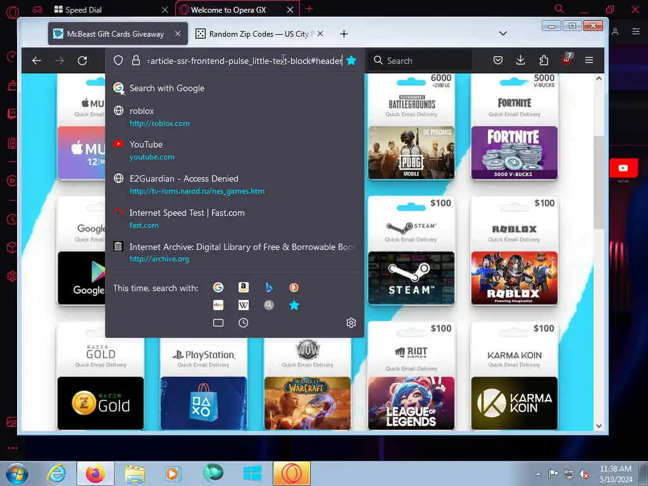648x486 pixels.
Task: Select the Internet Archive suggestion
Action: click(234, 252)
